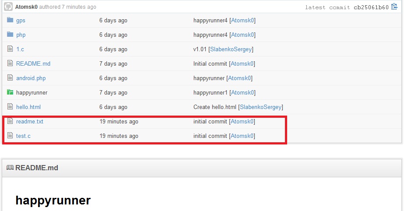
Task: Click the file icon next to 1.c
Action: pos(10,49)
